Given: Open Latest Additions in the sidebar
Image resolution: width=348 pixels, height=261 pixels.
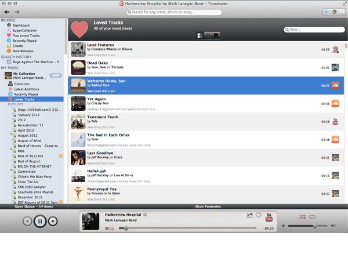Looking at the screenshot, I should [x=27, y=89].
